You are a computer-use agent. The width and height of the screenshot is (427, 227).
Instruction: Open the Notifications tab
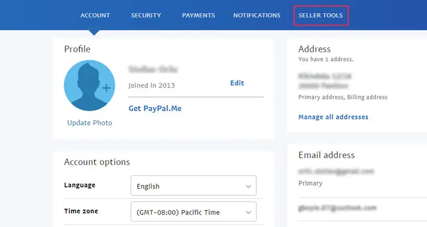257,16
